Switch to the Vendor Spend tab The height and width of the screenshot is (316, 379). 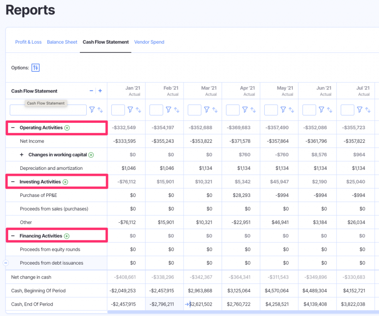(x=149, y=42)
